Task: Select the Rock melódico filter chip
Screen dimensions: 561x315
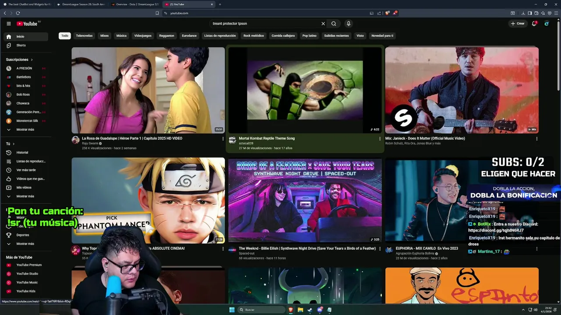Action: click(x=254, y=36)
